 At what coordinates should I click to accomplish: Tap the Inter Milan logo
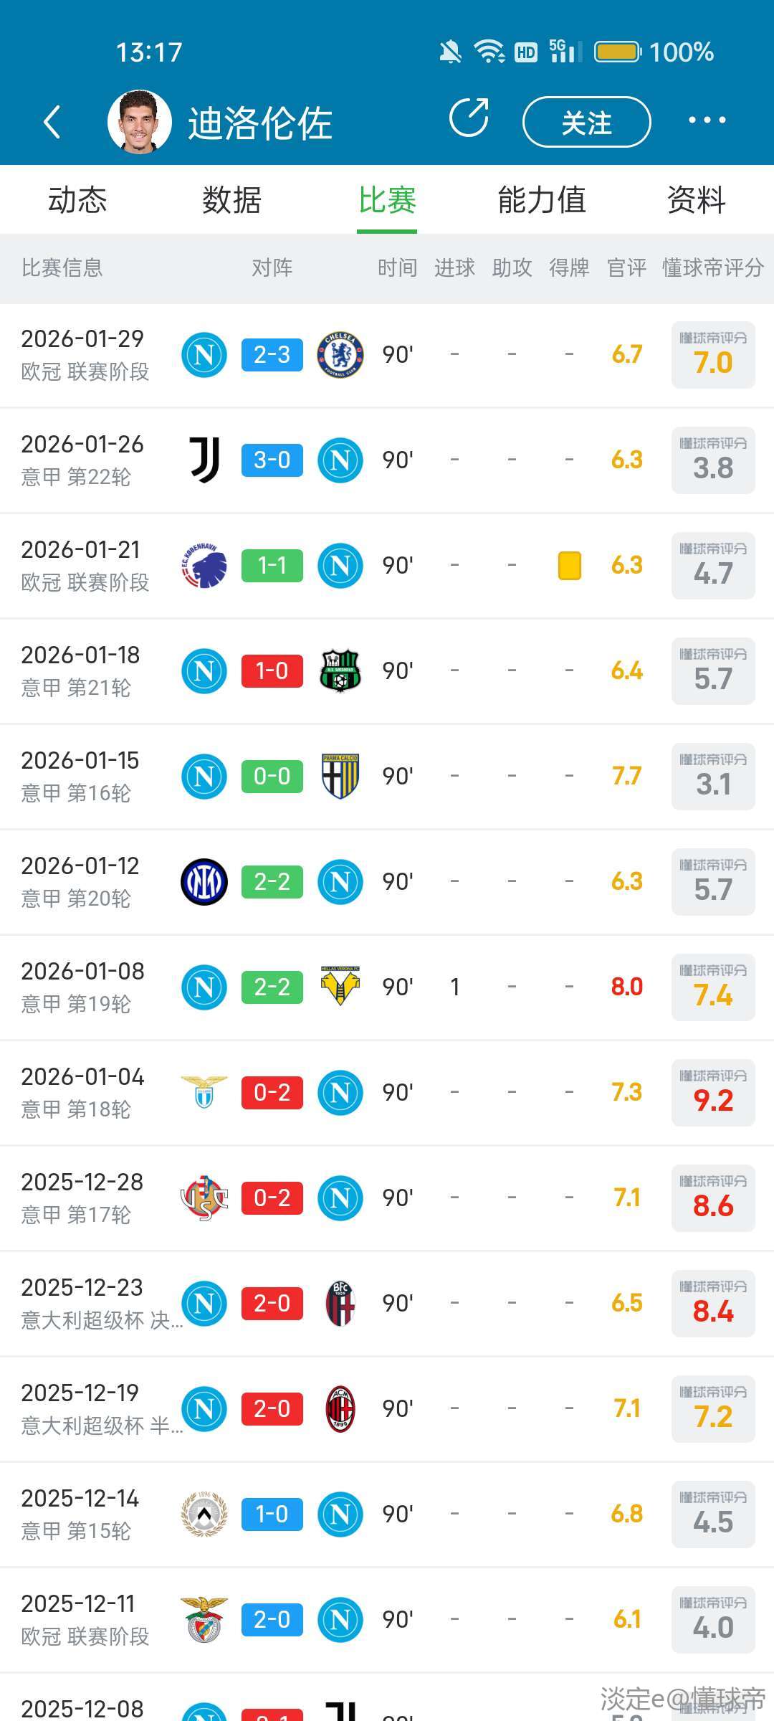[204, 881]
